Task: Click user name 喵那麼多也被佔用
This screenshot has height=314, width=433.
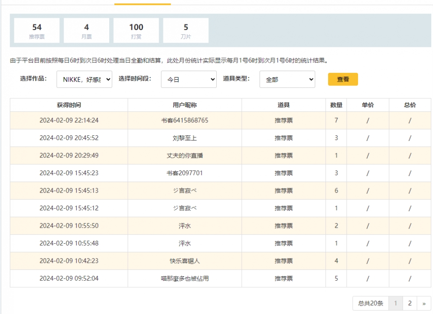Action: [x=185, y=278]
